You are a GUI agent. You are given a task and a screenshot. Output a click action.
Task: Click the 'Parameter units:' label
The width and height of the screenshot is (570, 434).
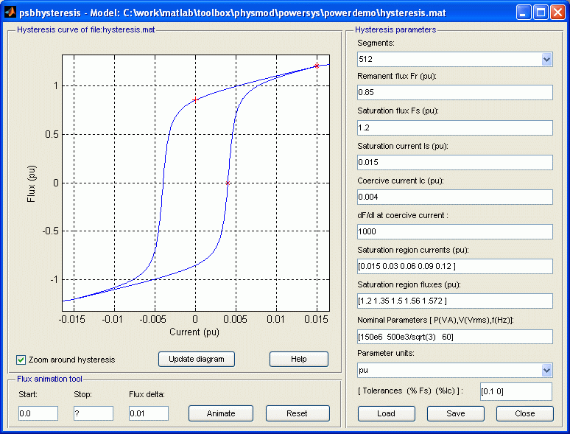tap(386, 353)
